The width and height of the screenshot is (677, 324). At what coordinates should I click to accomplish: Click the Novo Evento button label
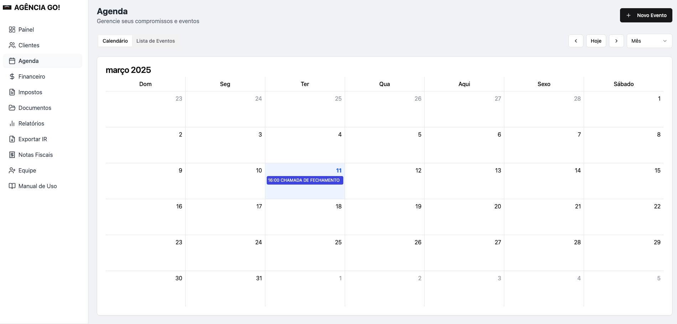click(x=652, y=15)
